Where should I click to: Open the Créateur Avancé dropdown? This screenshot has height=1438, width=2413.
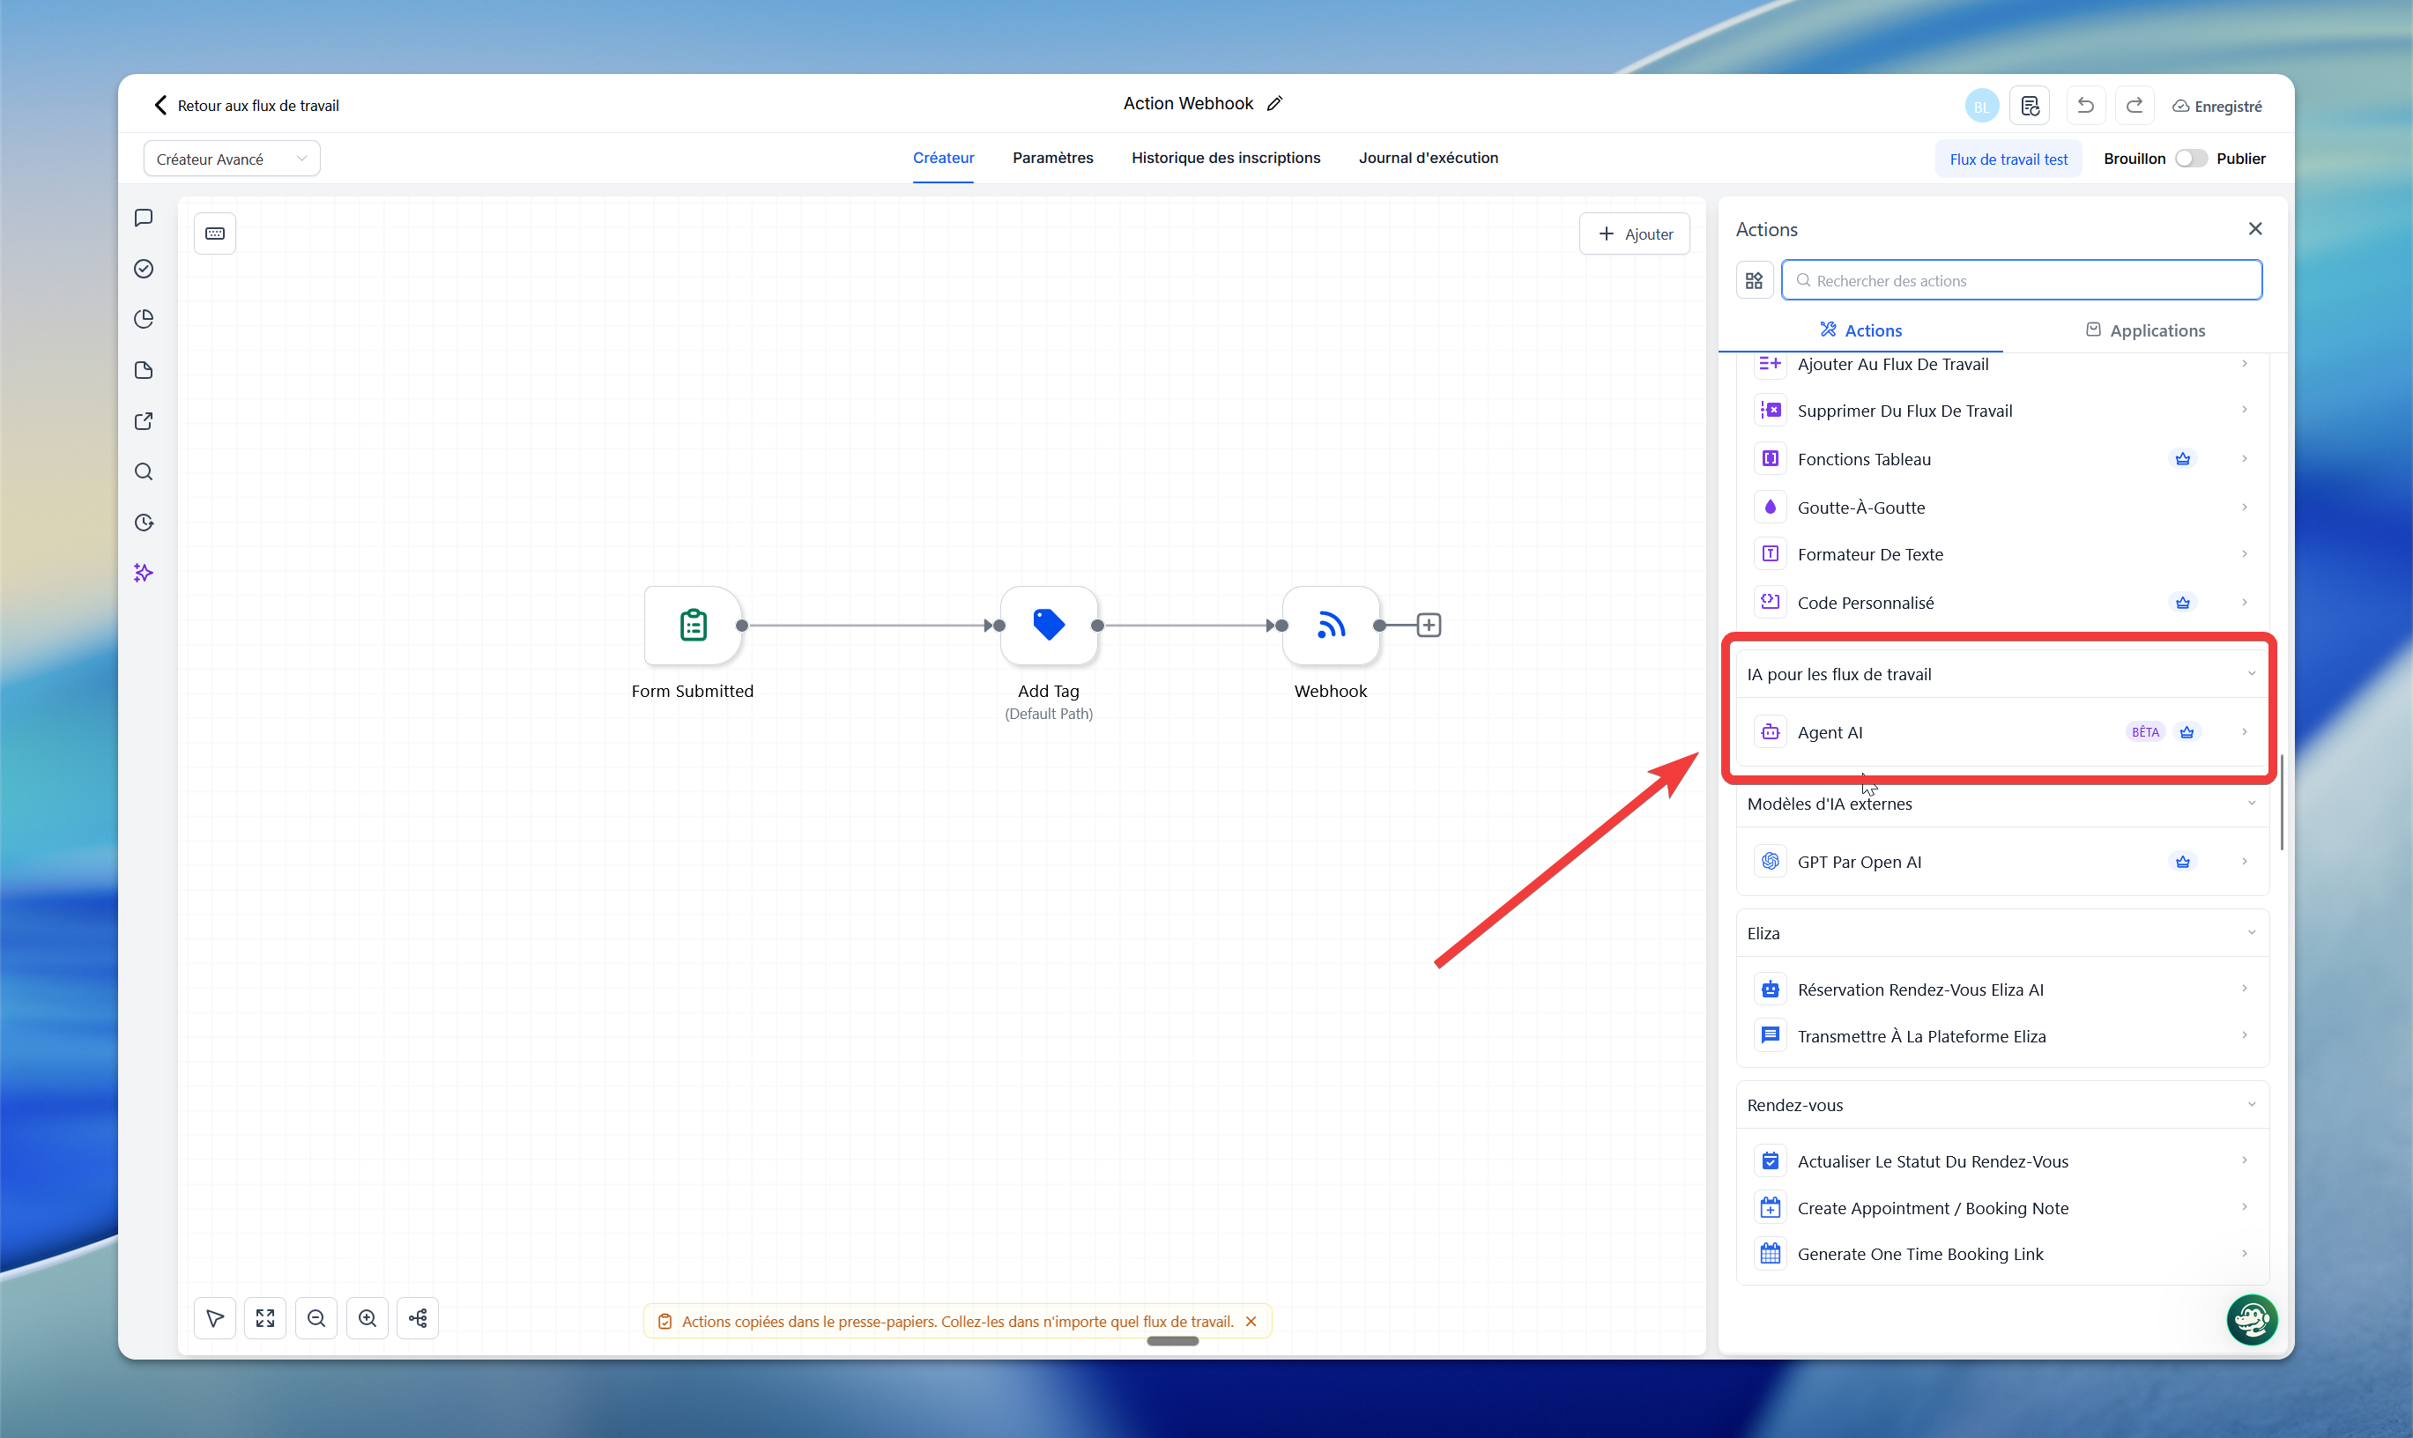232,159
